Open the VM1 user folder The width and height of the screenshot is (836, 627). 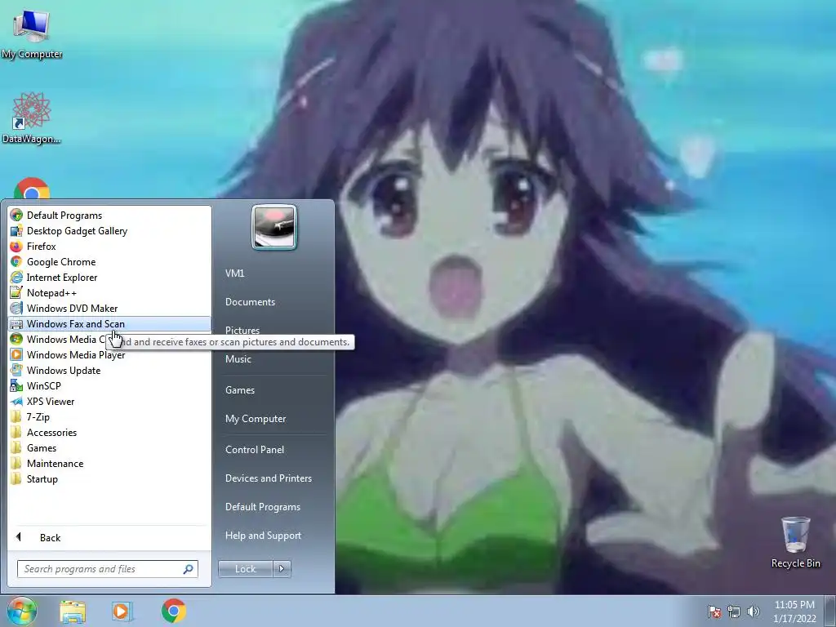click(235, 273)
